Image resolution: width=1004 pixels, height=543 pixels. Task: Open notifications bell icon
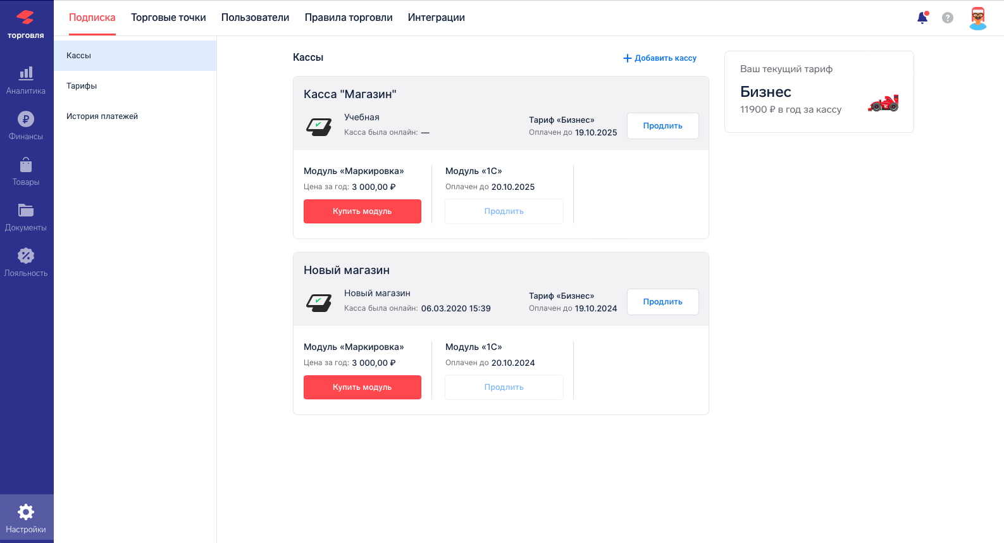(922, 18)
